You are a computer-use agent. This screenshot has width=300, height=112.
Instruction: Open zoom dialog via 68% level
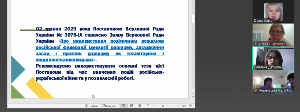point(184,106)
